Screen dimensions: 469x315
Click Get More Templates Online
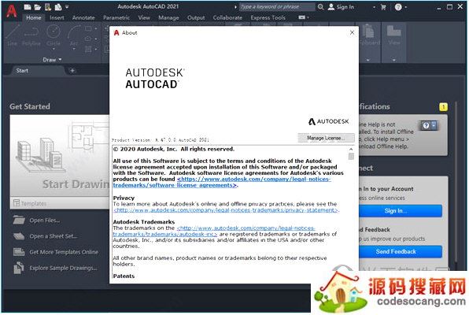pos(64,252)
